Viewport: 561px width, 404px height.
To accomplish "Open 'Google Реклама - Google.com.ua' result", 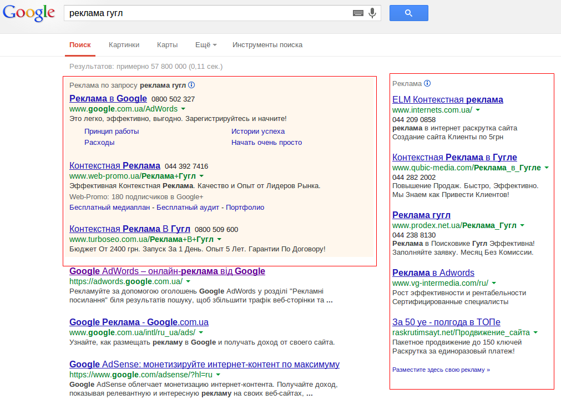I will [139, 322].
